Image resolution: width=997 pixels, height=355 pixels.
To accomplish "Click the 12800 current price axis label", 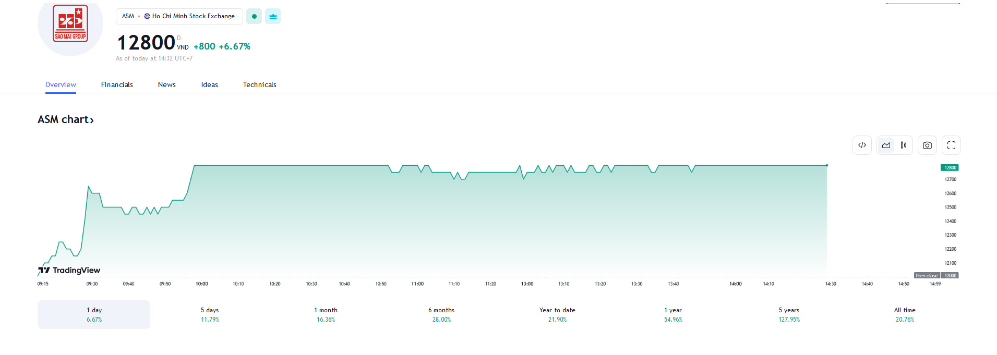I will [x=950, y=167].
